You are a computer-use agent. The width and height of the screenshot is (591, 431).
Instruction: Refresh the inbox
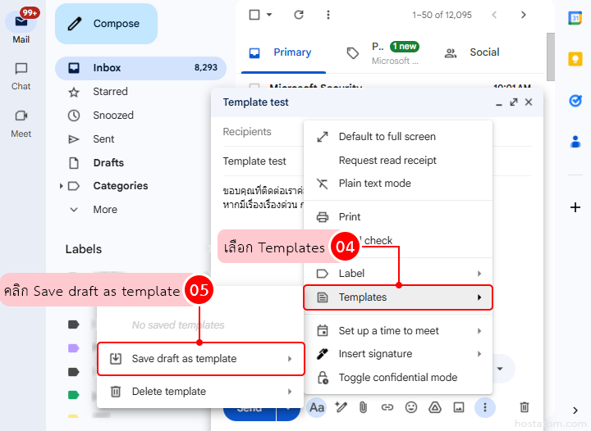click(x=299, y=15)
